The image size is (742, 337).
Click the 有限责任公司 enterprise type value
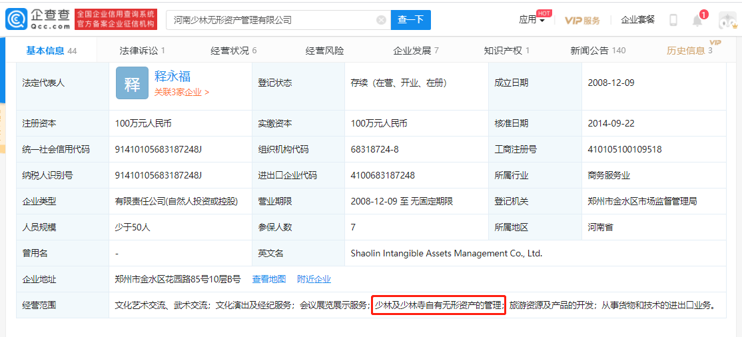(x=176, y=202)
